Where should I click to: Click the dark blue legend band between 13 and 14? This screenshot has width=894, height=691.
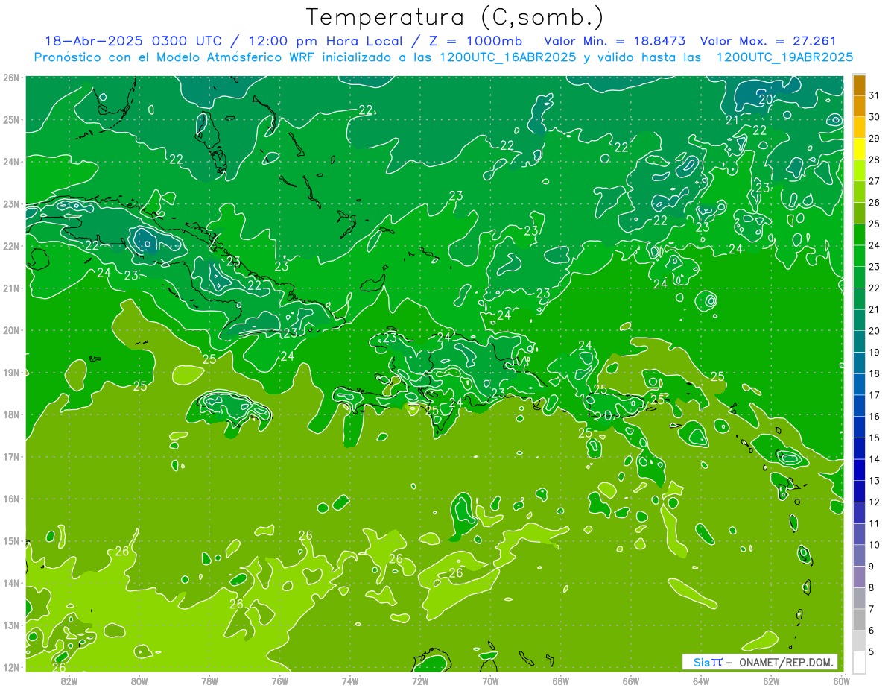[x=859, y=470]
